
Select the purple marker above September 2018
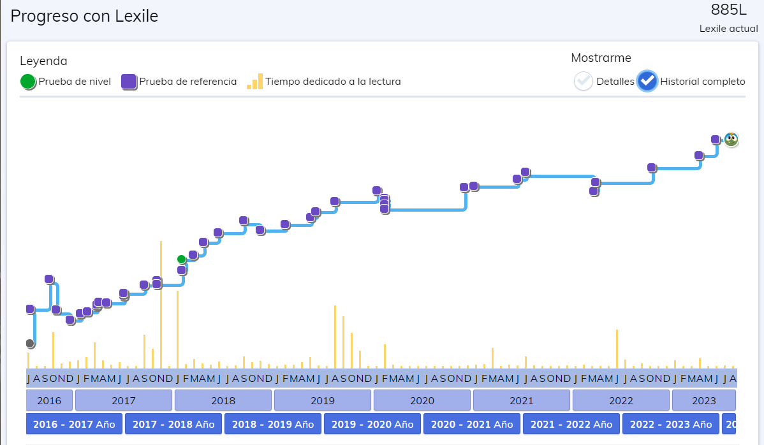click(243, 221)
